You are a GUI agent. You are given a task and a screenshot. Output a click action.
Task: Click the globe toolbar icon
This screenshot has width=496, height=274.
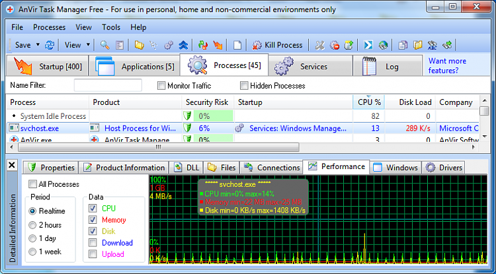click(x=383, y=45)
